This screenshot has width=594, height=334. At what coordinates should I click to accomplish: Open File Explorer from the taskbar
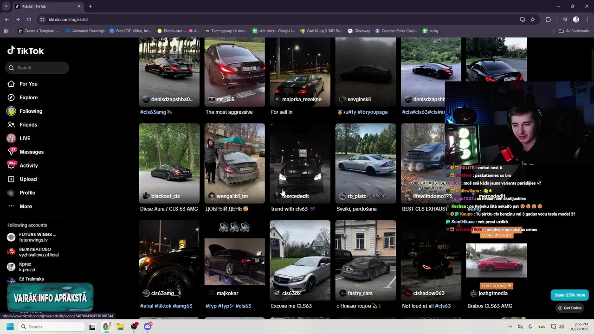point(120,327)
